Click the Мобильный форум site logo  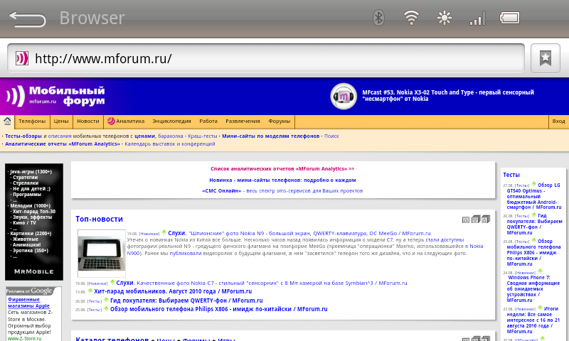pos(55,96)
